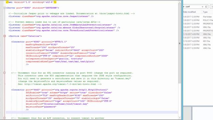Click the Service name="Catalina" line

pos(25,36)
